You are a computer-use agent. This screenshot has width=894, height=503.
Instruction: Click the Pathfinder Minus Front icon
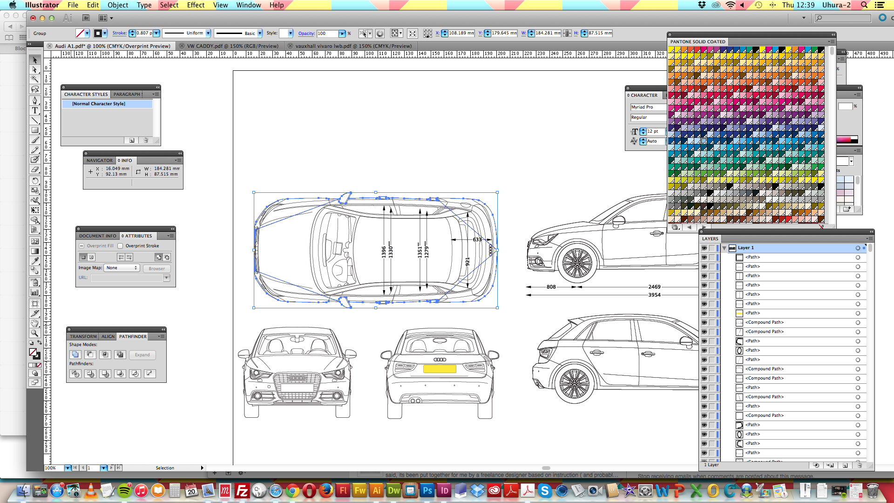[90, 354]
